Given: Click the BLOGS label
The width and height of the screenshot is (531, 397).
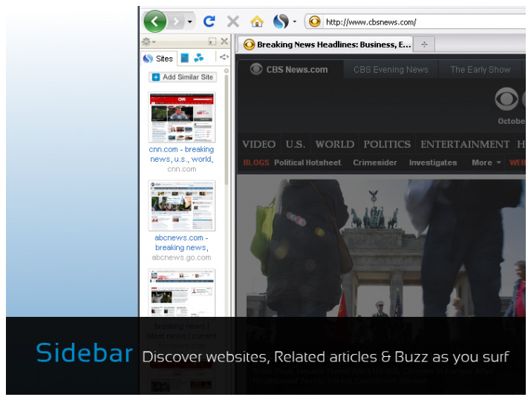Looking at the screenshot, I should tap(256, 163).
